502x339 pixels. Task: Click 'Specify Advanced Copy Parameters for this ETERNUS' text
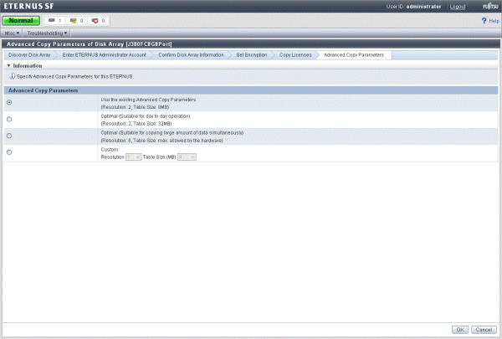pyautogui.click(x=75, y=76)
